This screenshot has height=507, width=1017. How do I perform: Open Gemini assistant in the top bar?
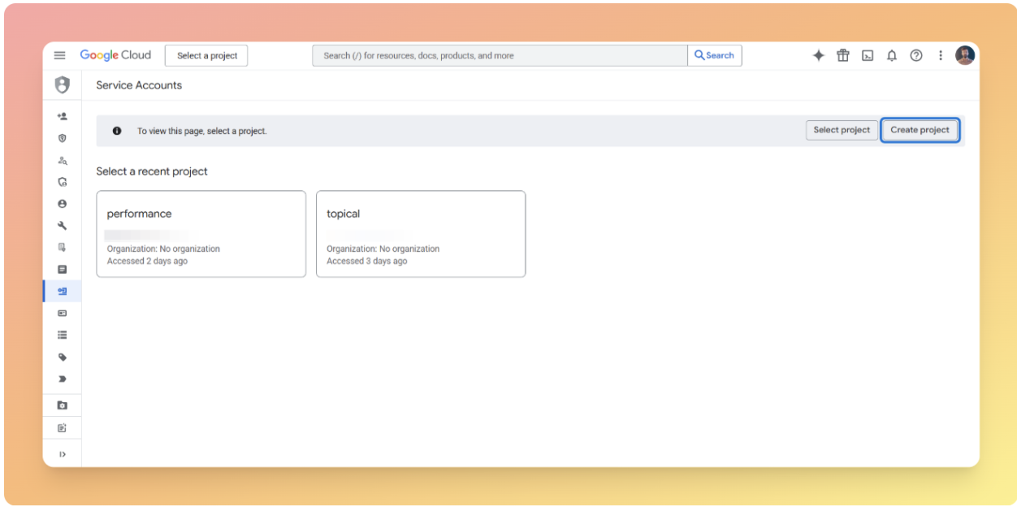tap(819, 55)
